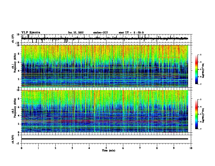This screenshot has height=166, width=215.
Task: Click the ch.1 frequency axis '6' tick label
Action: pos(19,62)
